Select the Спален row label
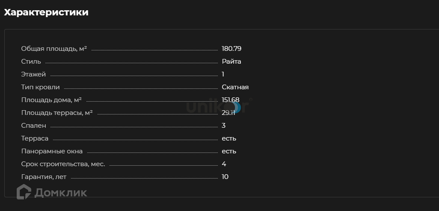The image size is (439, 211). (x=33, y=126)
